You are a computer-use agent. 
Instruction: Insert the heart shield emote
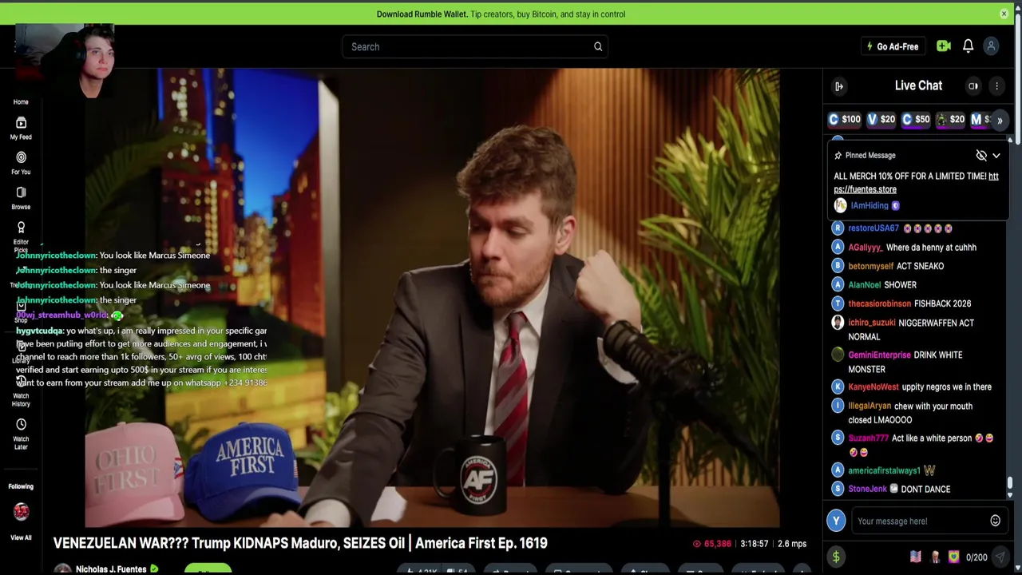click(953, 557)
